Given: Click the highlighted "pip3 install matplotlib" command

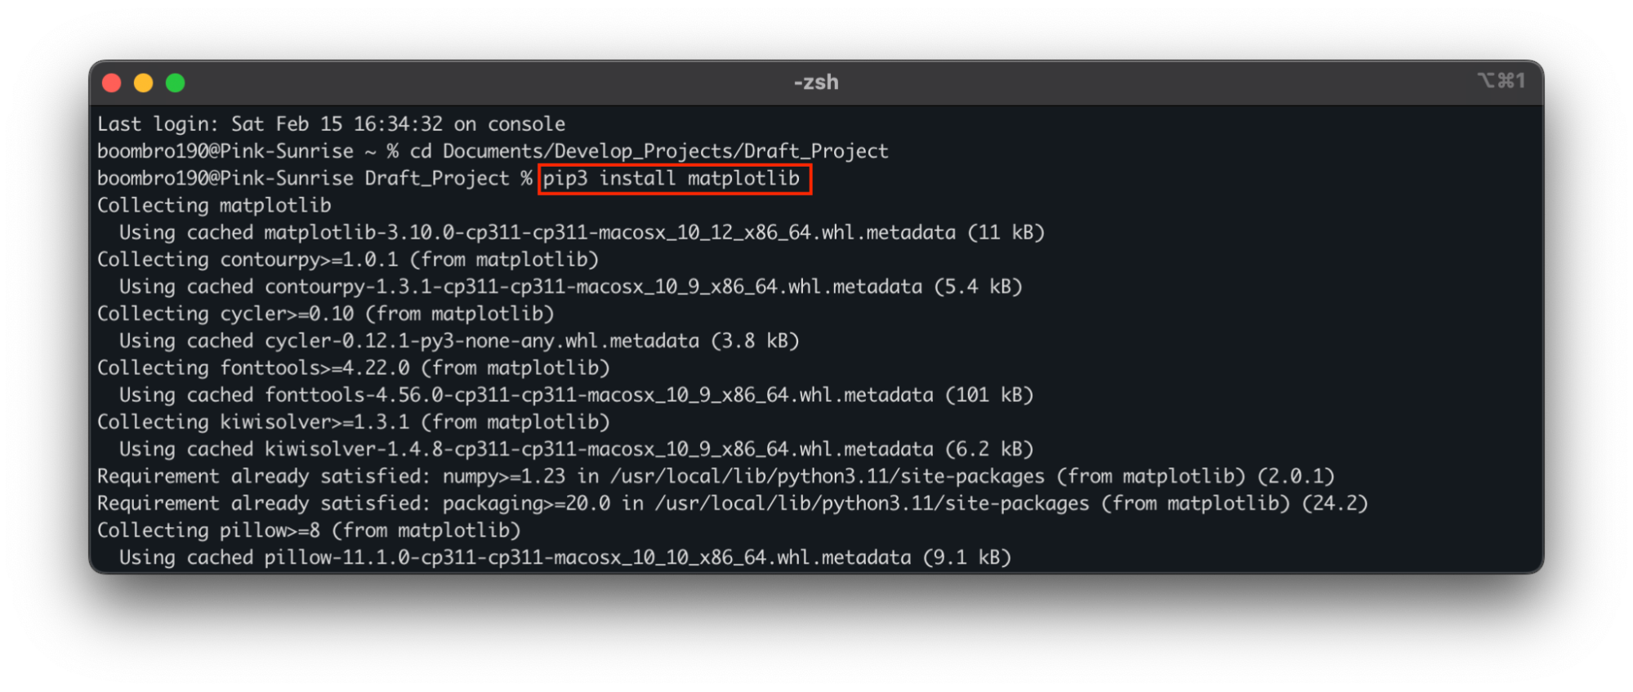Looking at the screenshot, I should [x=672, y=179].
